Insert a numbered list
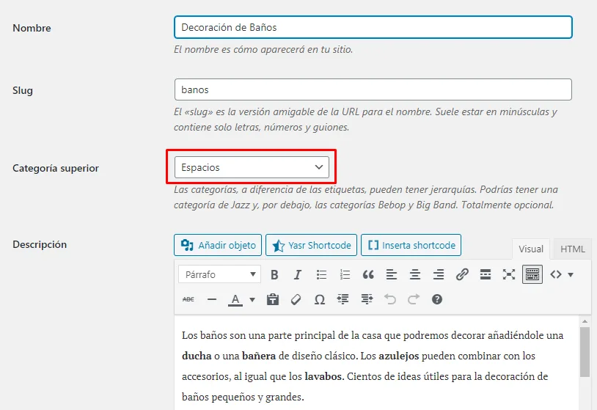 point(345,275)
